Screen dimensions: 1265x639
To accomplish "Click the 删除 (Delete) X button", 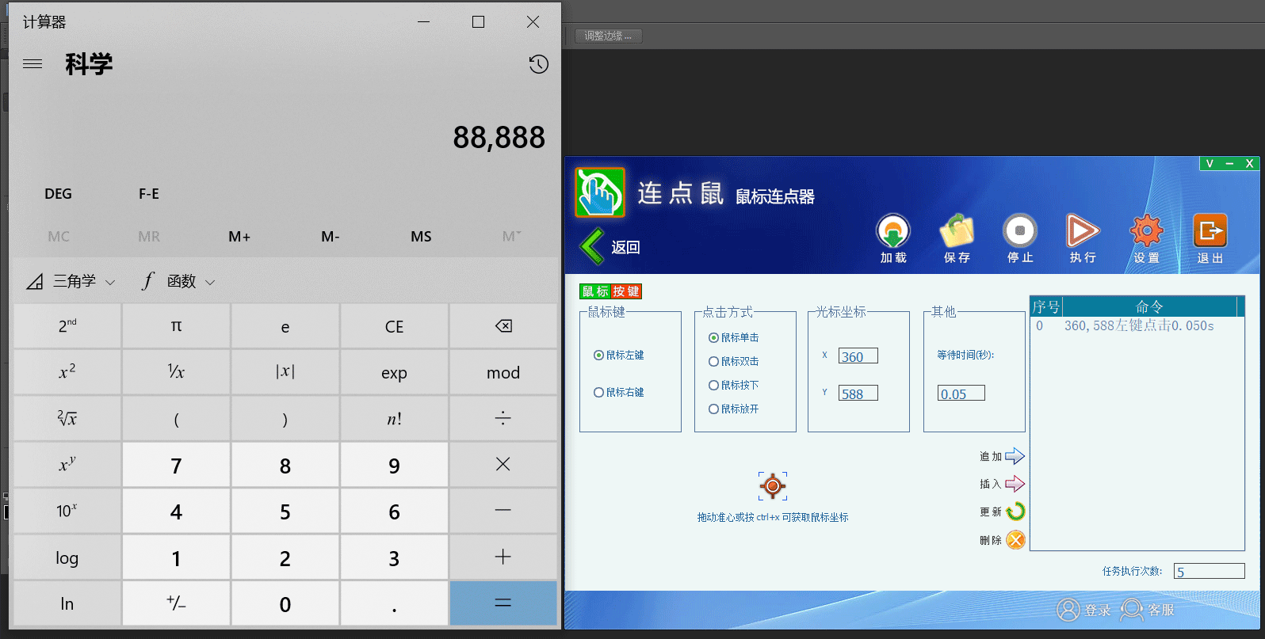I will 1015,540.
